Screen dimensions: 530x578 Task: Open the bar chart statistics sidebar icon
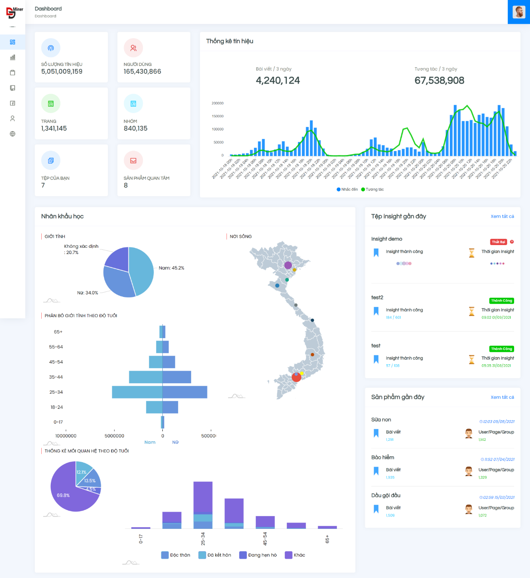[x=13, y=57]
